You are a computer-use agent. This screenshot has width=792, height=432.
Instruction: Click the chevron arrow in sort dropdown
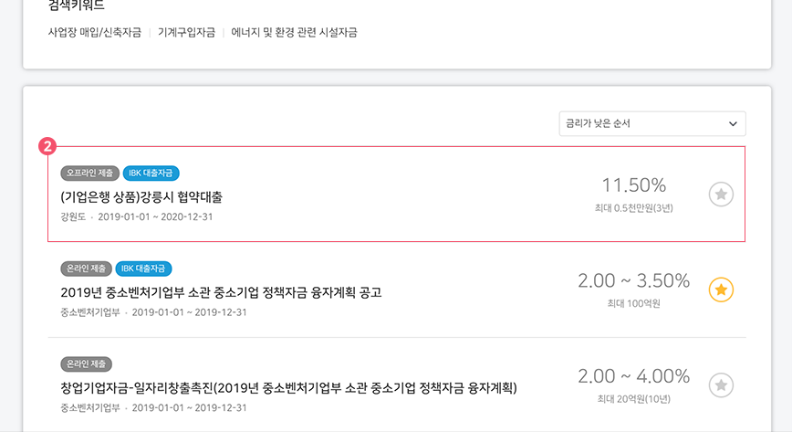(x=733, y=124)
